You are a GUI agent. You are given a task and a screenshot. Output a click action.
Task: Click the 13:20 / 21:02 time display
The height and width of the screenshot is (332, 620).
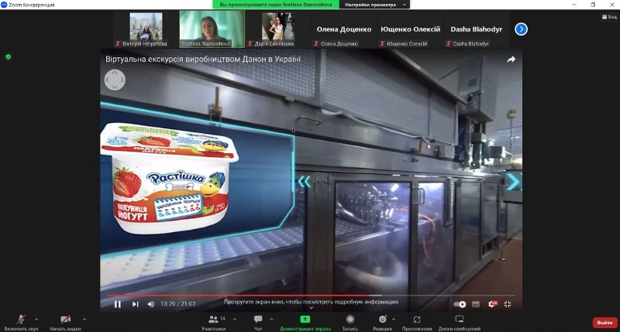click(x=178, y=304)
